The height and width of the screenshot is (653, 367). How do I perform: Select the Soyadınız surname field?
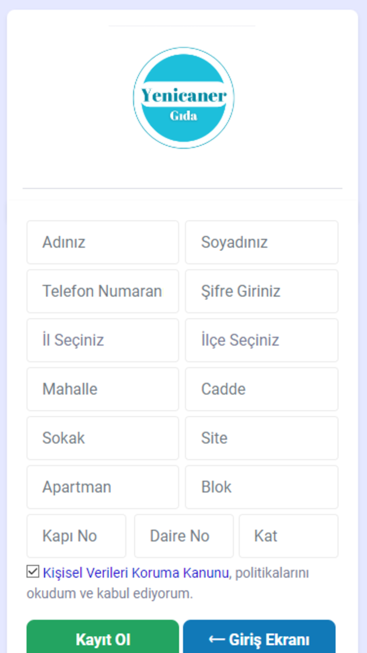(261, 243)
